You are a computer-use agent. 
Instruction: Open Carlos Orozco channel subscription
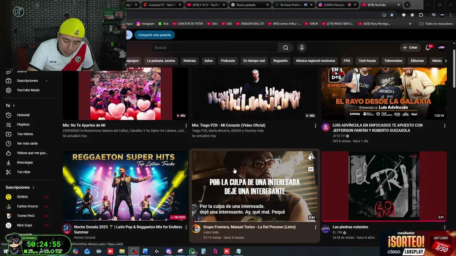pos(27,207)
